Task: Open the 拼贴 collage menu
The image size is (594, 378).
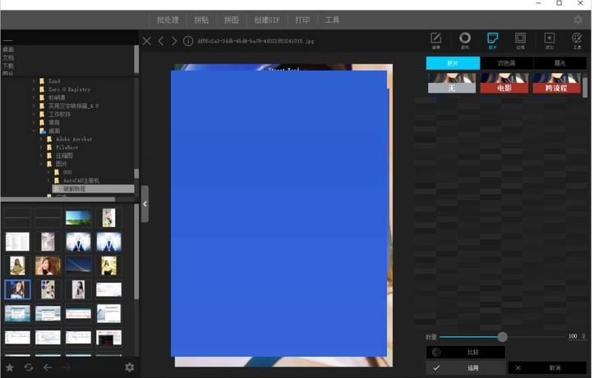Action: coord(201,20)
